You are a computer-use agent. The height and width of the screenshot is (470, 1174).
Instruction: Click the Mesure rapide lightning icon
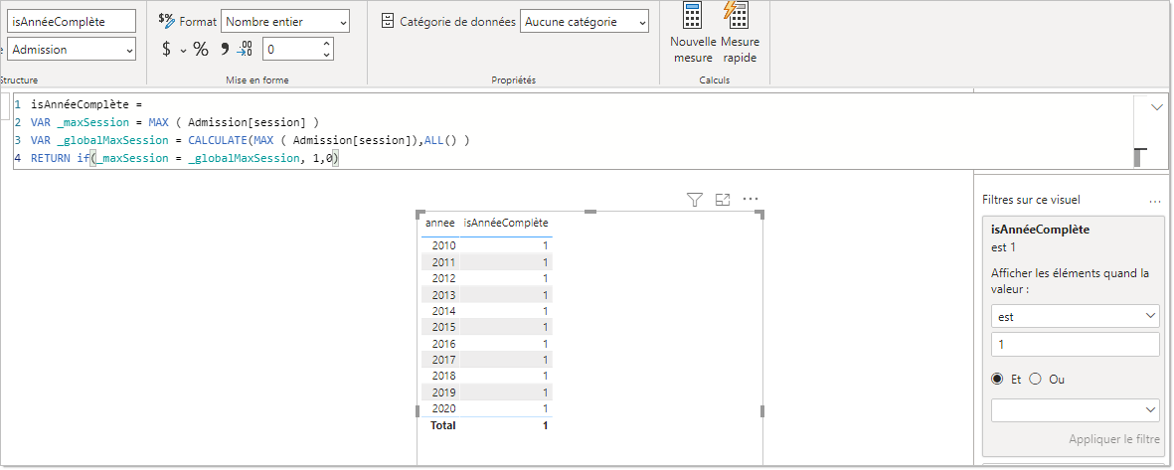pyautogui.click(x=736, y=16)
